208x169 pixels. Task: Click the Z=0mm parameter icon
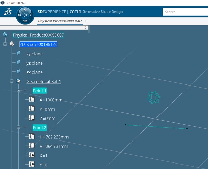(x=32, y=118)
